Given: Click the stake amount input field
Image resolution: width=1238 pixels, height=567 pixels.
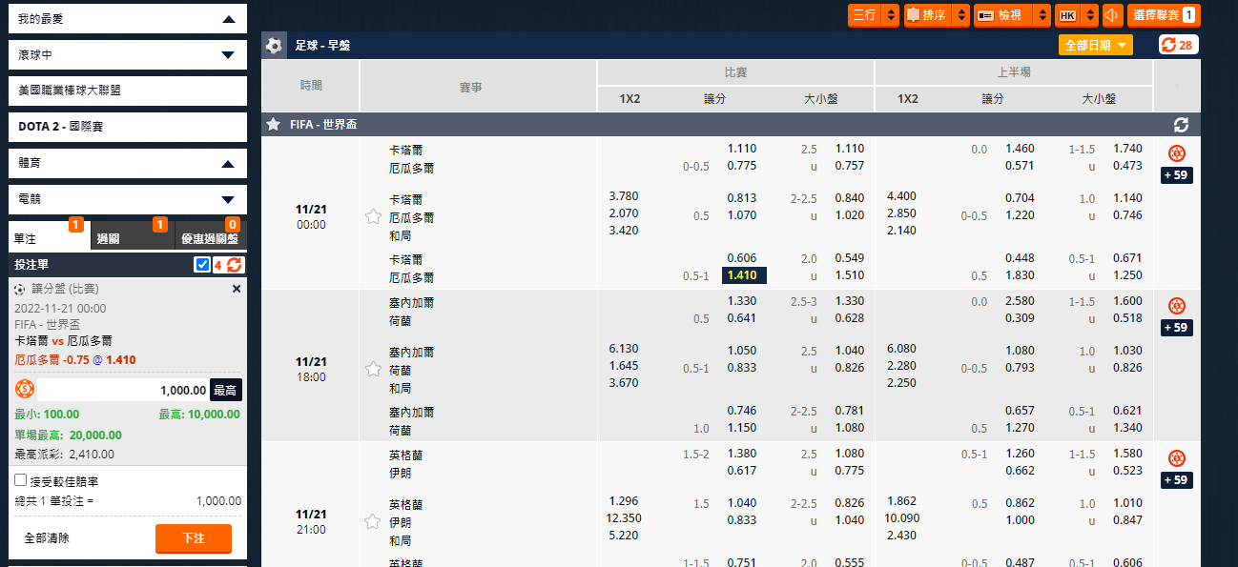Looking at the screenshot, I should (x=122, y=389).
